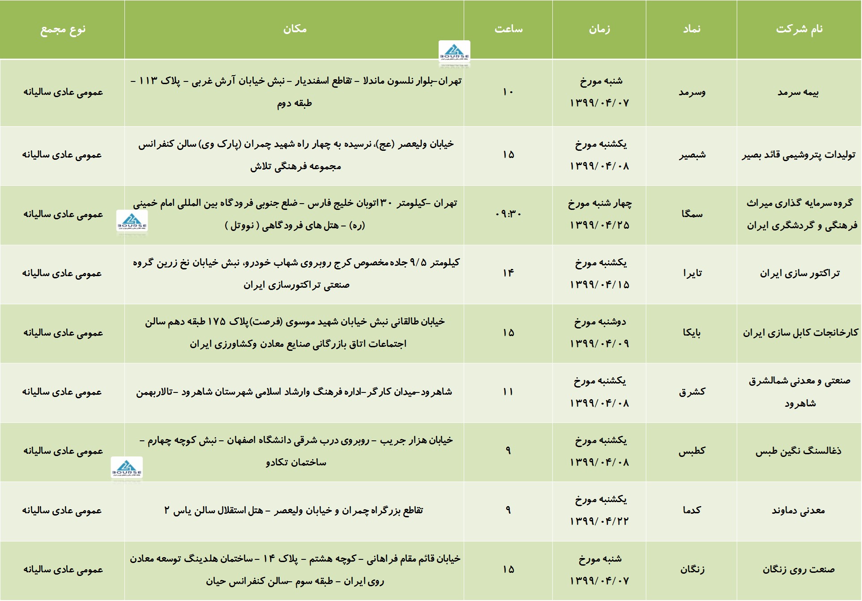This screenshot has height=601, width=862.
Task: Click the symbol شبصیر
Action: click(x=692, y=155)
